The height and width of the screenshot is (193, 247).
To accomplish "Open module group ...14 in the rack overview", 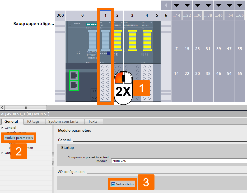I will 176,15.
